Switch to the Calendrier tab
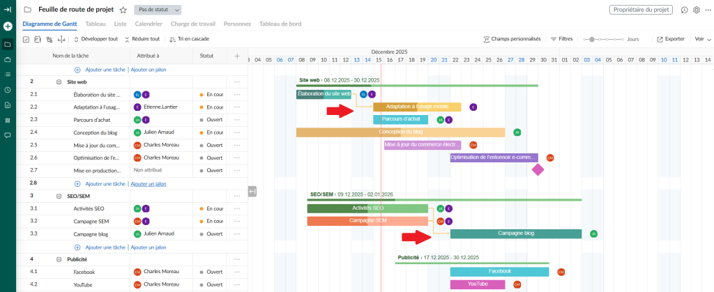Screen dimensions: 714x292 point(149,24)
